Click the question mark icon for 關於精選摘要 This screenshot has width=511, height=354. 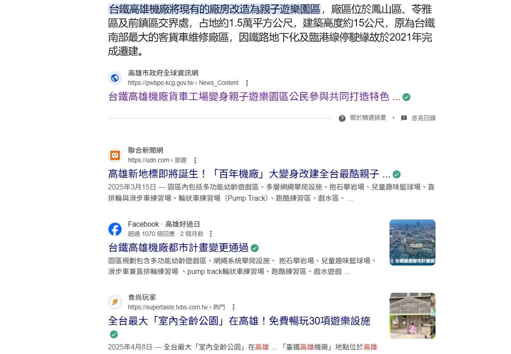click(x=342, y=118)
